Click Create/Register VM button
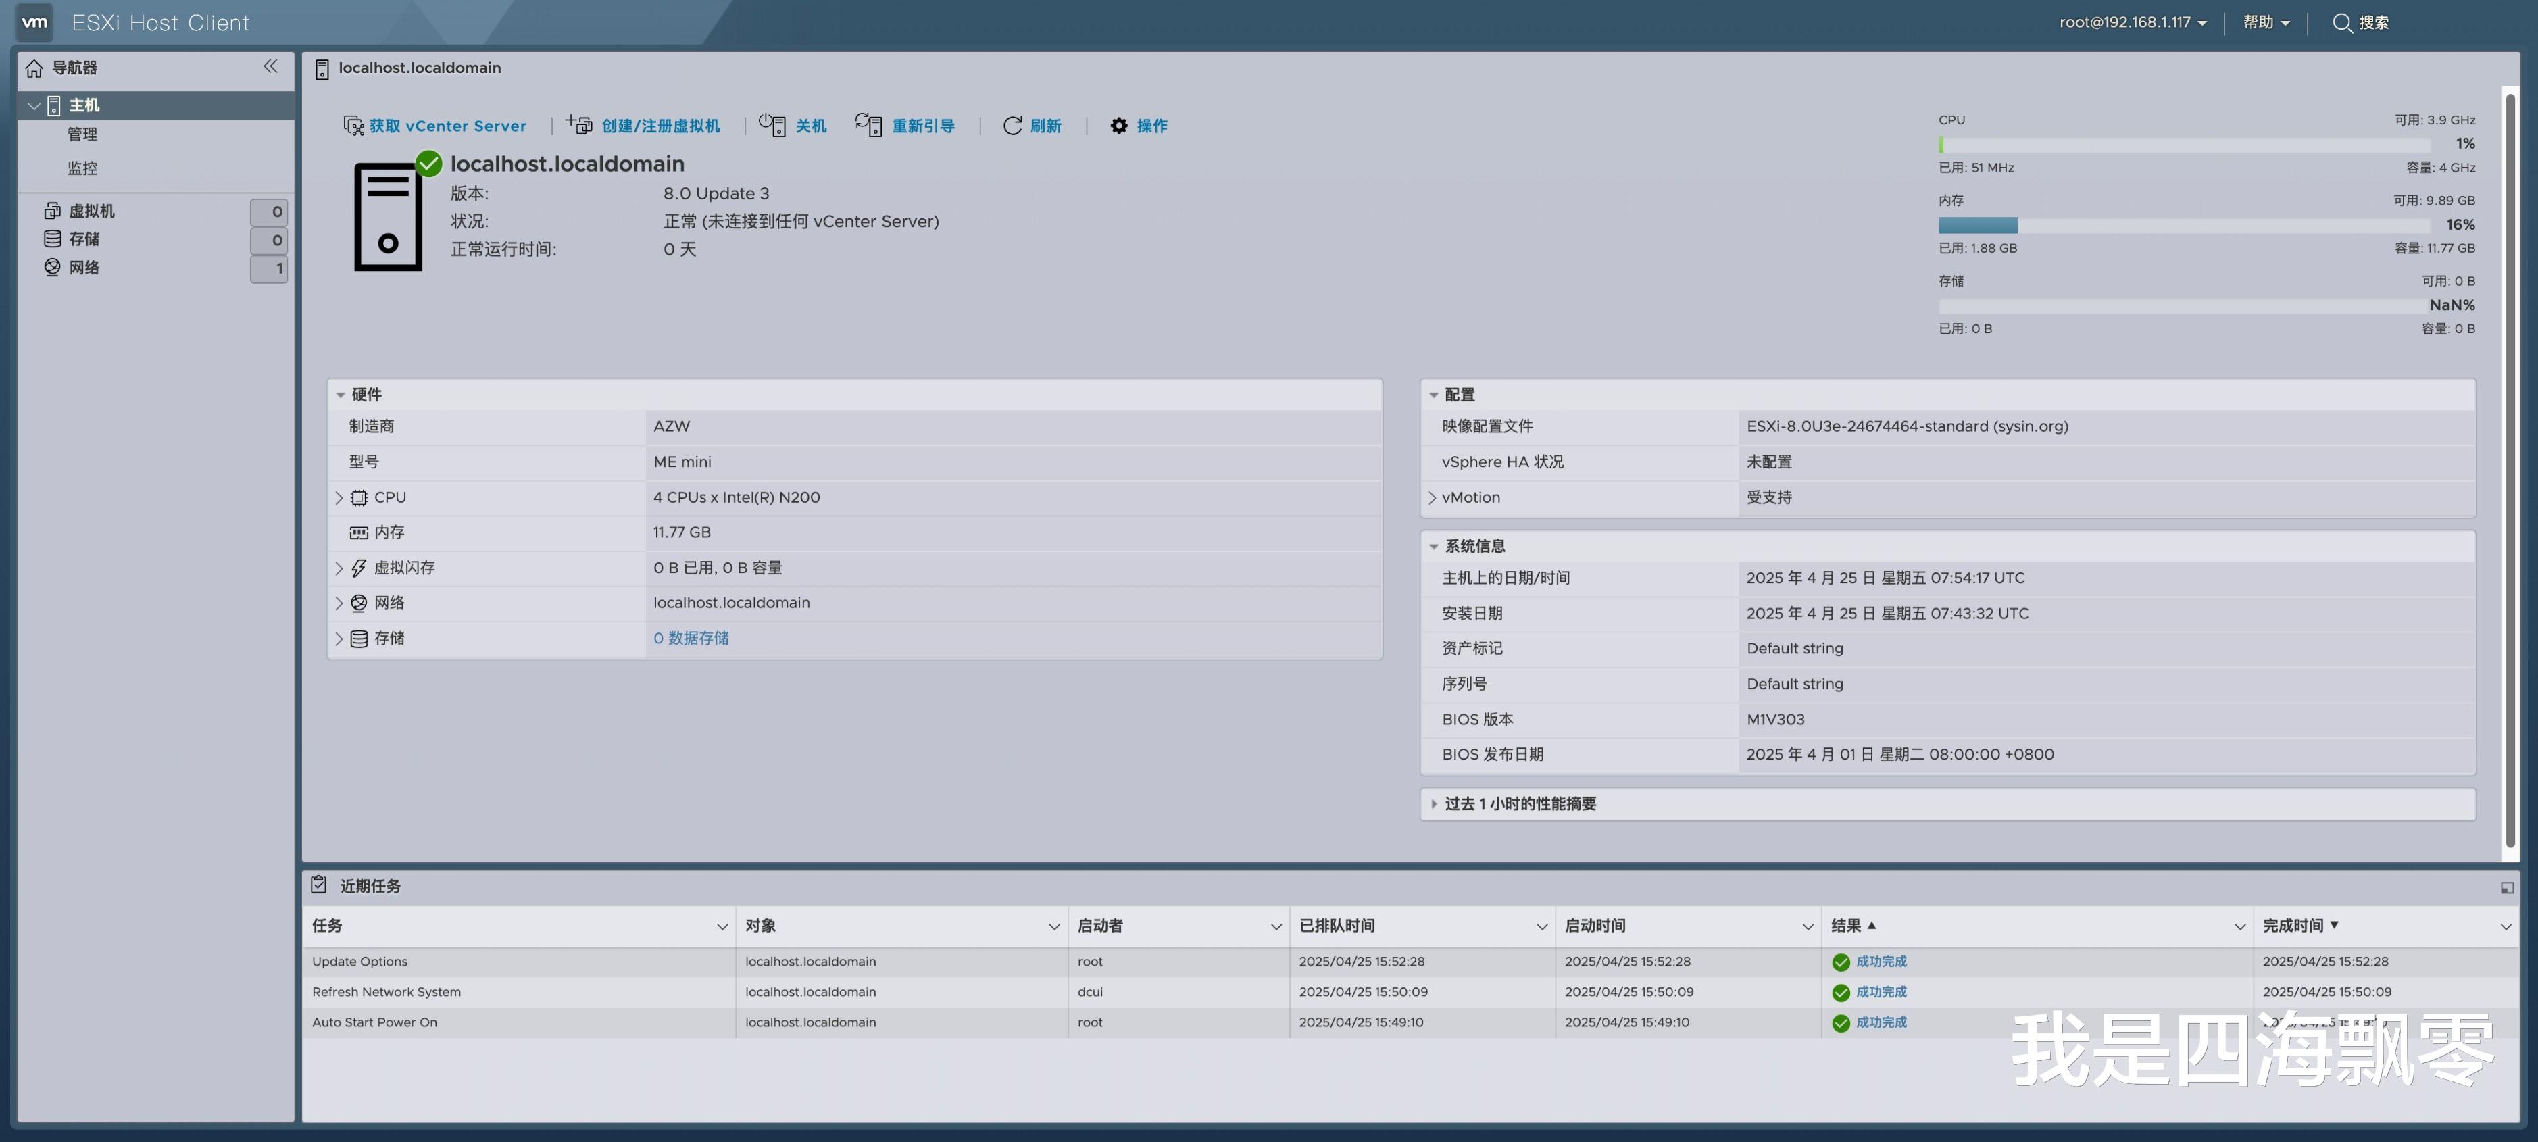The image size is (2538, 1142). coord(643,126)
